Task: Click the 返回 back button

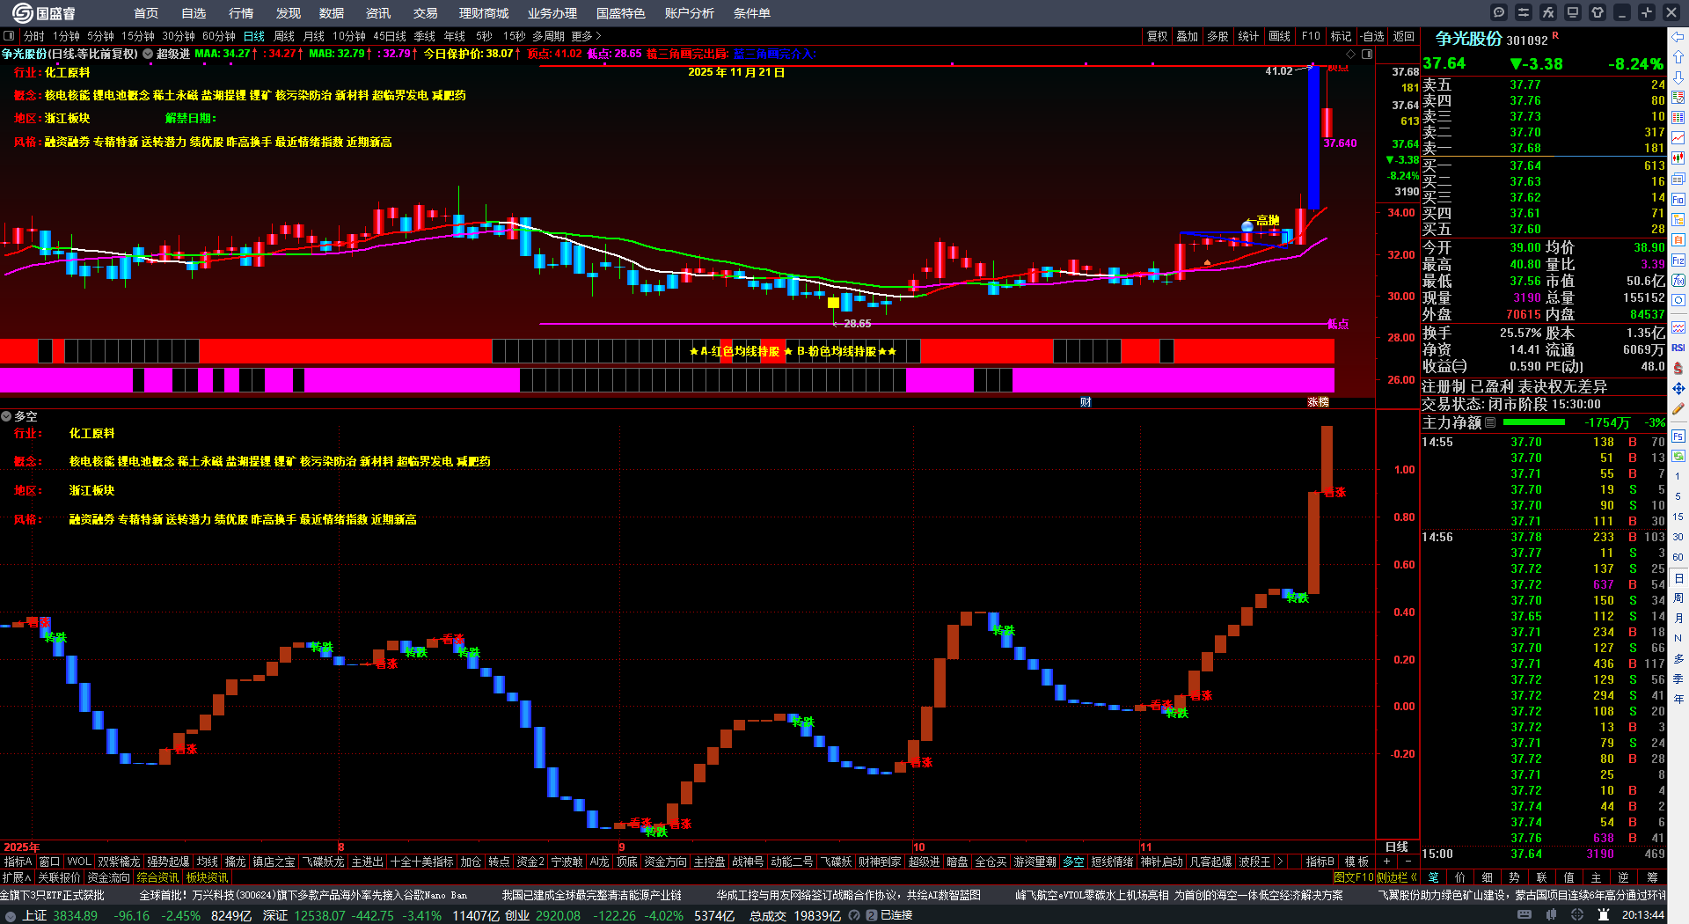Action: (1404, 36)
